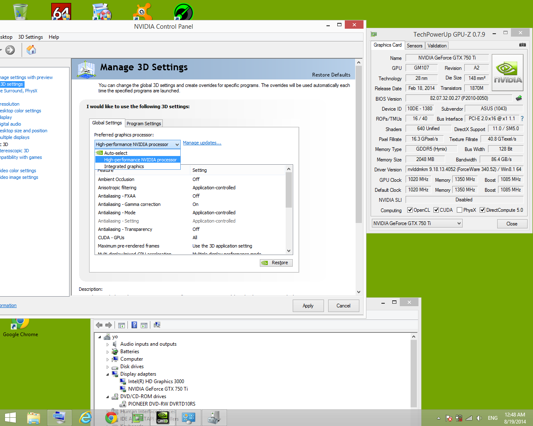
Task: Open File Explorer from the taskbar
Action: tap(34, 417)
